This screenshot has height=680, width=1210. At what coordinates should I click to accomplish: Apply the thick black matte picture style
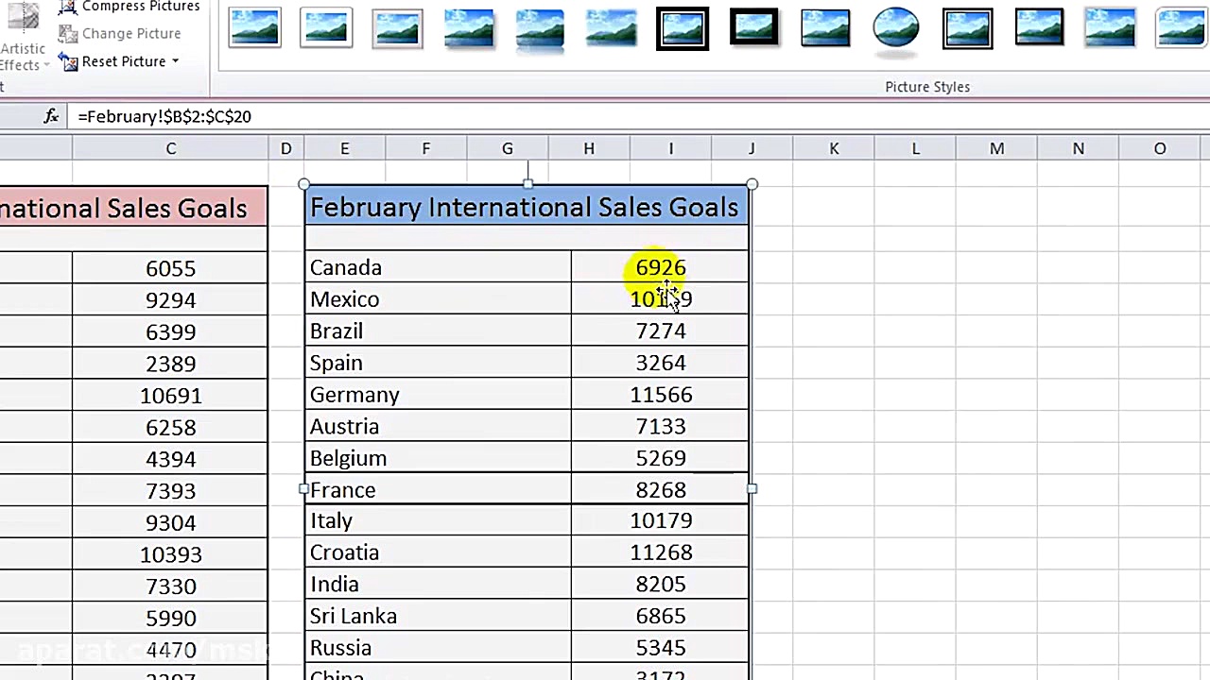point(753,26)
